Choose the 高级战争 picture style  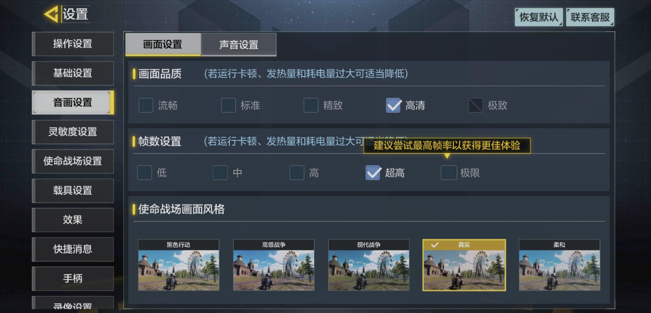274,265
